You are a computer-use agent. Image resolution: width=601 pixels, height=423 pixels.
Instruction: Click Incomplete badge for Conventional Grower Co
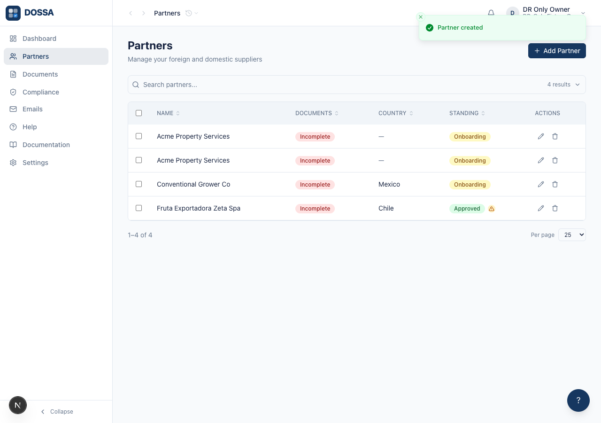pos(315,185)
